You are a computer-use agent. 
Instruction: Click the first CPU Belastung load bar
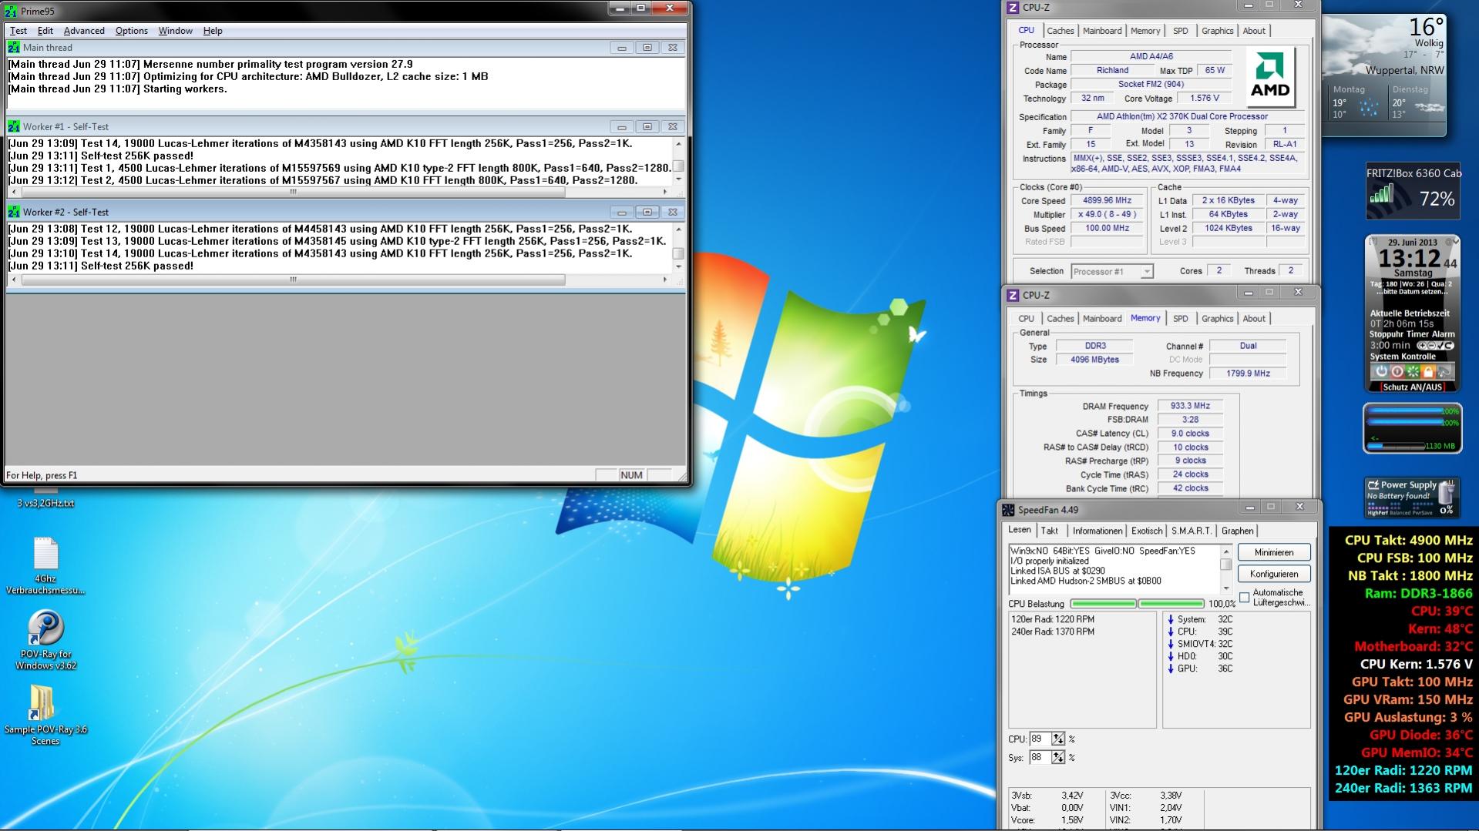pos(1103,604)
